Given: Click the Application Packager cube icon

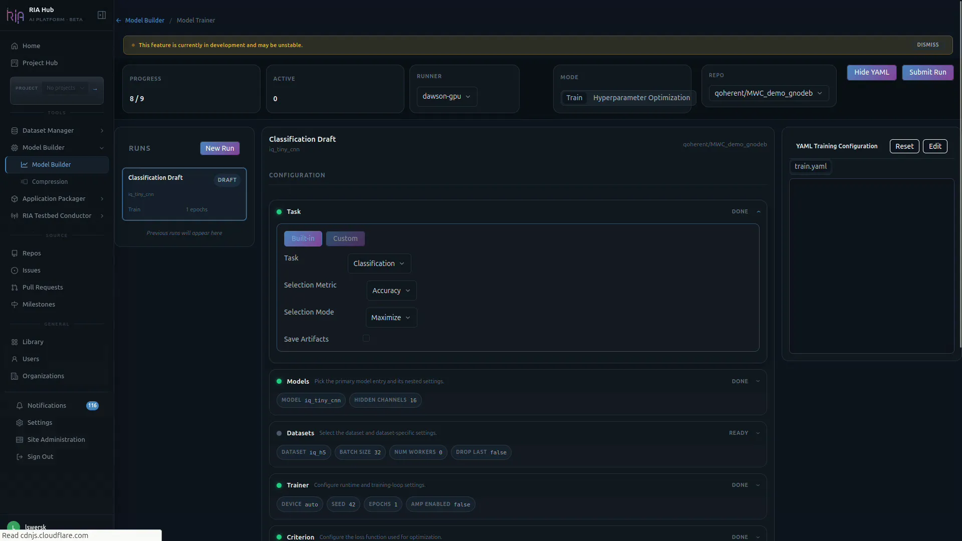Looking at the screenshot, I should 15,199.
